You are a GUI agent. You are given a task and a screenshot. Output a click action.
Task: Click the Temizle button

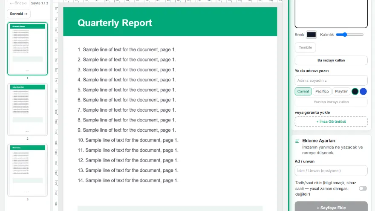tap(306, 47)
